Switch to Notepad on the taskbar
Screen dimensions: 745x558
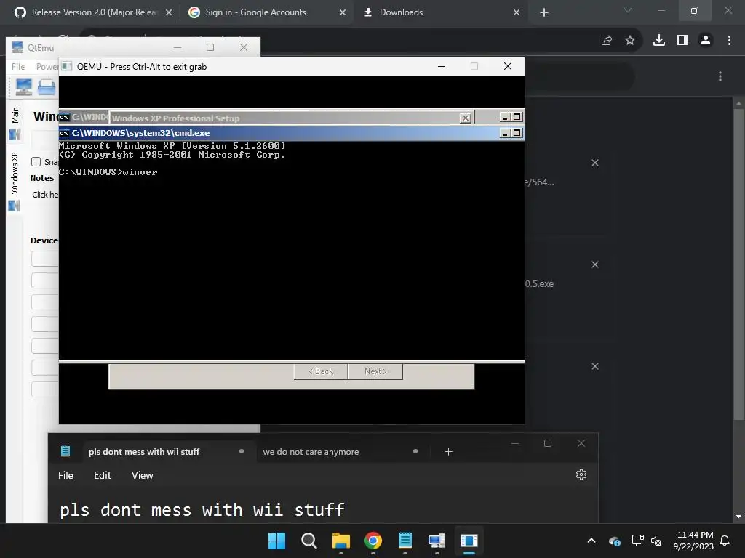pos(405,541)
